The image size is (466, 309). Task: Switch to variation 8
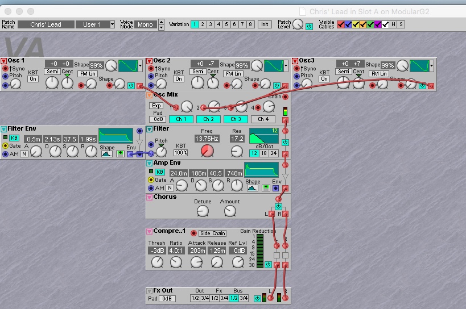[x=250, y=24]
